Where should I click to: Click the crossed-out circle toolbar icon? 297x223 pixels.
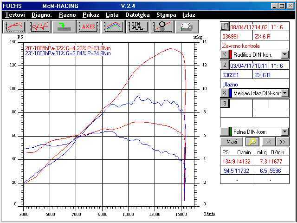tap(162, 26)
